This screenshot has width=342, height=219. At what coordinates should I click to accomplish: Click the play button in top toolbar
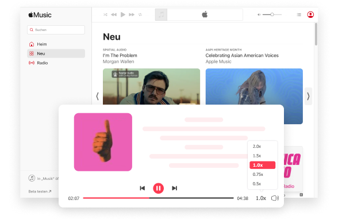pyautogui.click(x=123, y=14)
